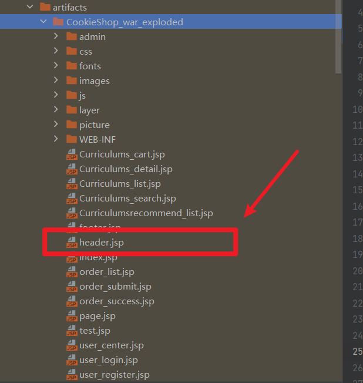Screen dimensions: 363x383
Task: Open the Curriculums_cart.jsp file
Action: coord(122,154)
